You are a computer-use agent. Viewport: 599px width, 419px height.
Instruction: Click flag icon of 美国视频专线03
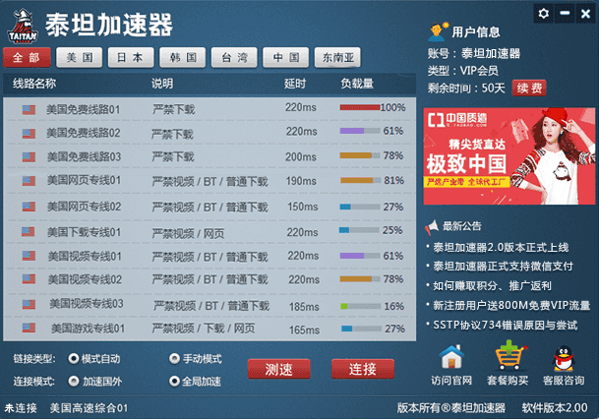coord(29,305)
